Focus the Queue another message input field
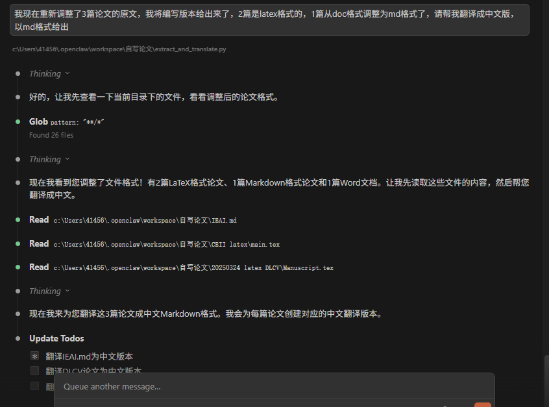The width and height of the screenshot is (549, 407). (274, 387)
